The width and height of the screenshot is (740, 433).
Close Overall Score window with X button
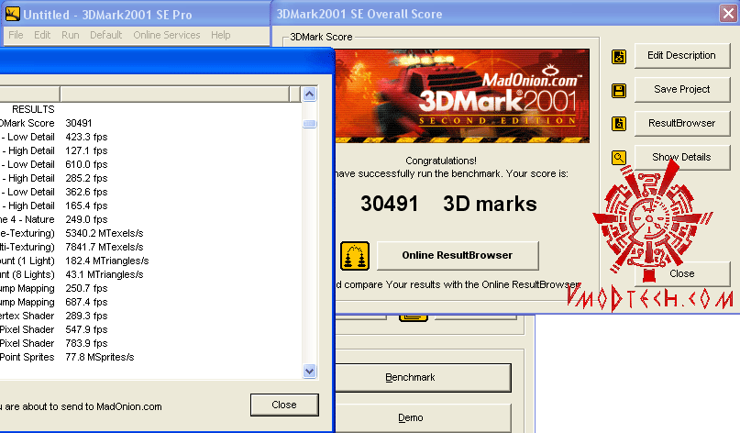[728, 13]
